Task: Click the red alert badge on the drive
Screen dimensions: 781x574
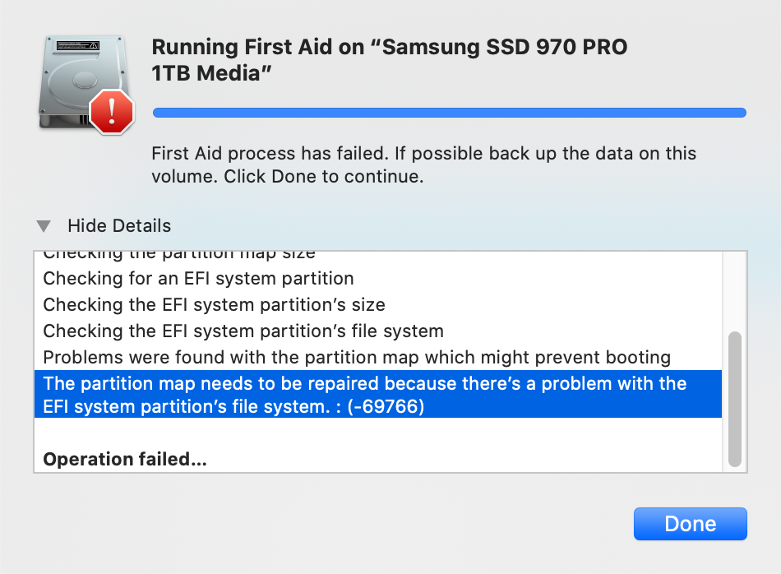Action: click(111, 111)
